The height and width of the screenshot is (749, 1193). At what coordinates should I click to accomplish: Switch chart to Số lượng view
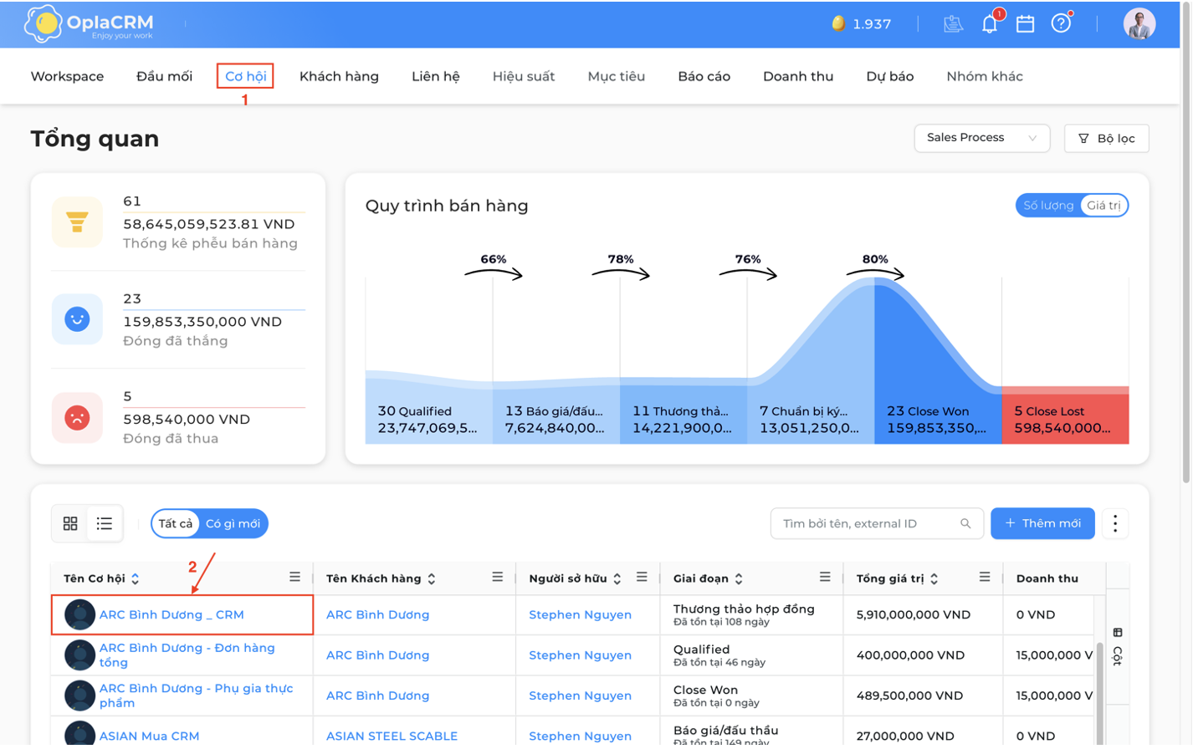point(1048,205)
